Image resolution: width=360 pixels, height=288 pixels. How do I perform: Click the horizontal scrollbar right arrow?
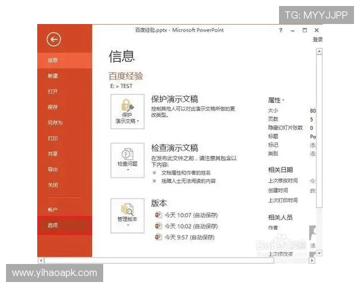click(312, 260)
